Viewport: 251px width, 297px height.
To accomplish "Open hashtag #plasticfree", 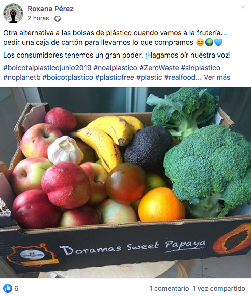I will [x=115, y=77].
